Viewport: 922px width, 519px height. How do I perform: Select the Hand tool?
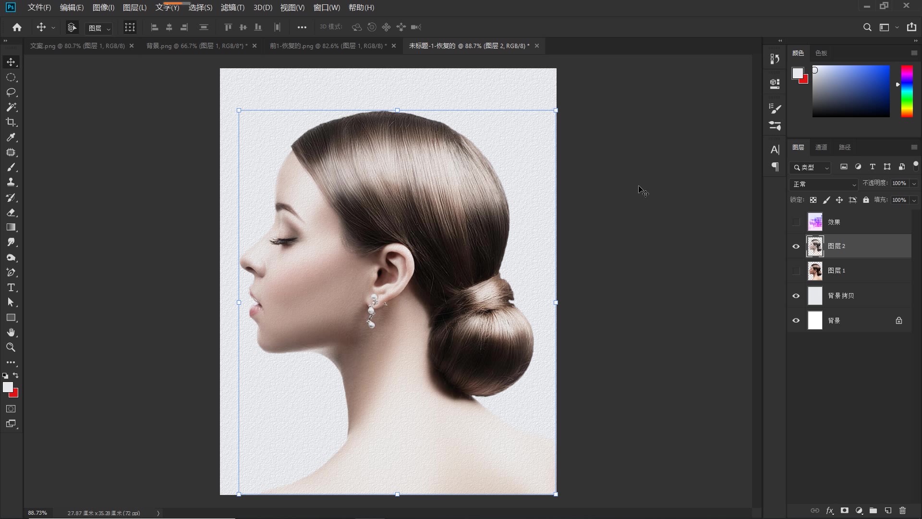tap(11, 333)
